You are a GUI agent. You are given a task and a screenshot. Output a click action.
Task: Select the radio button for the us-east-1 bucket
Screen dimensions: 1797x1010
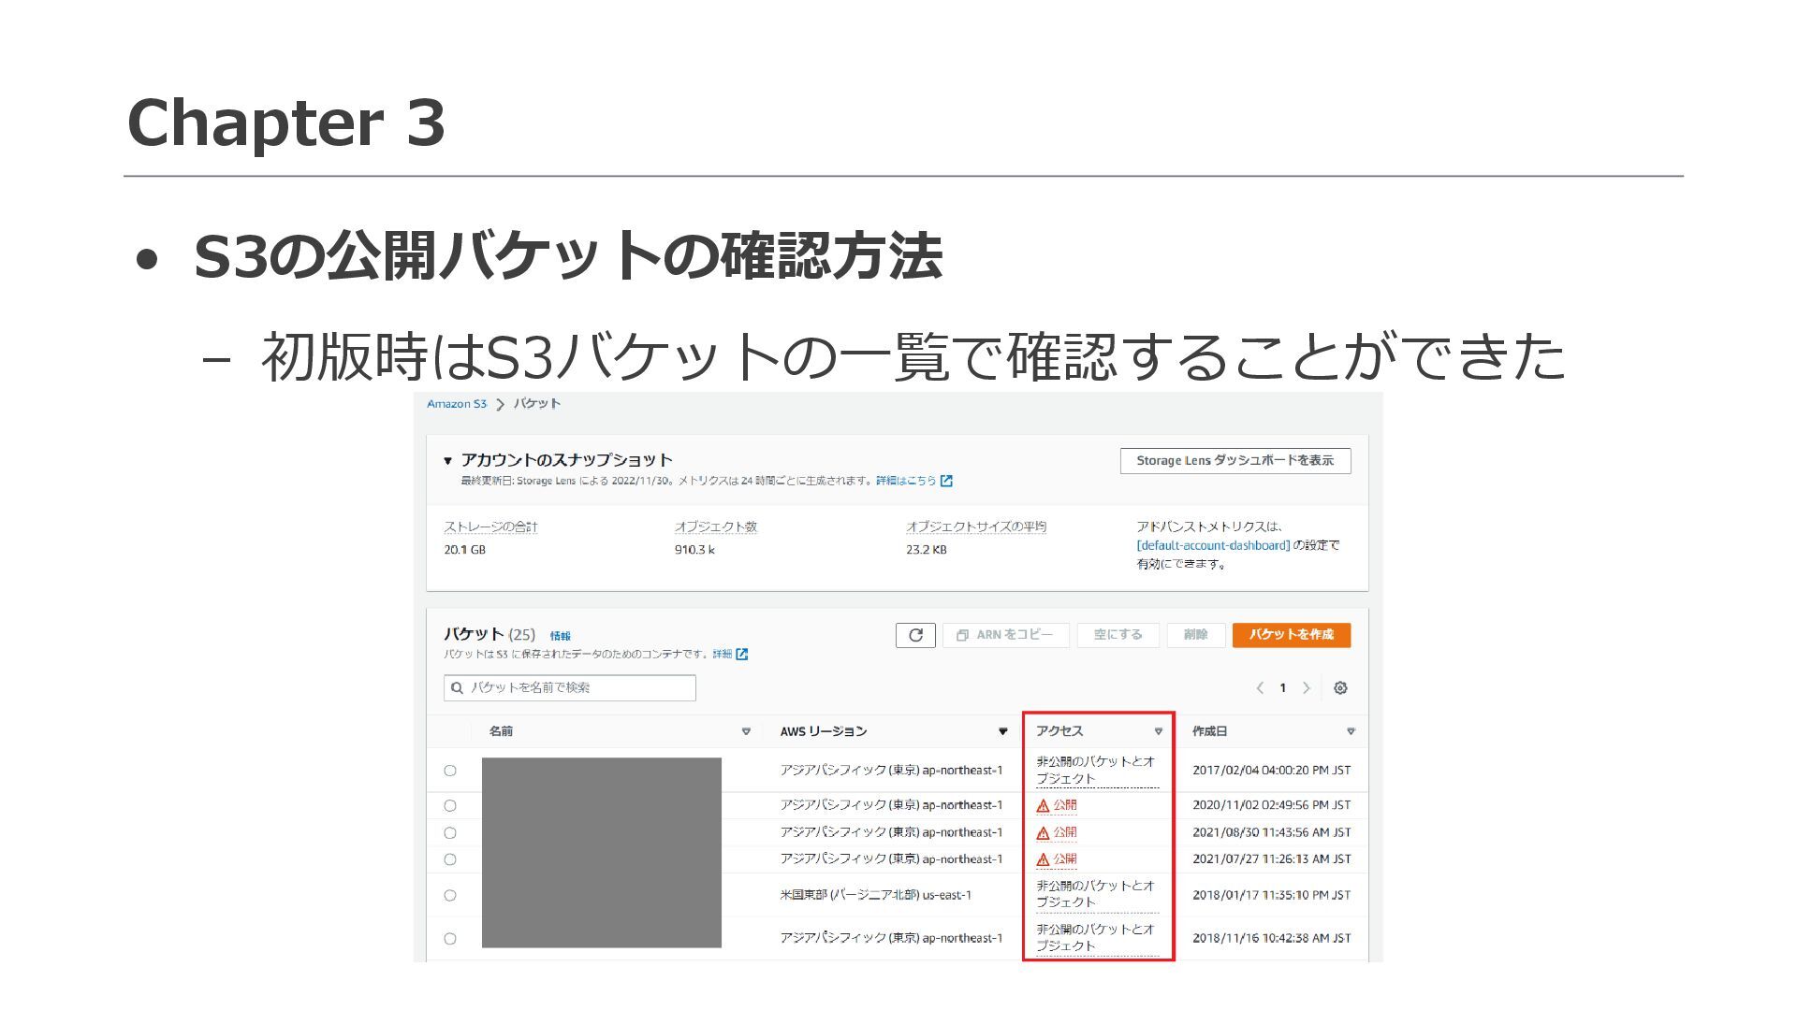click(x=450, y=895)
